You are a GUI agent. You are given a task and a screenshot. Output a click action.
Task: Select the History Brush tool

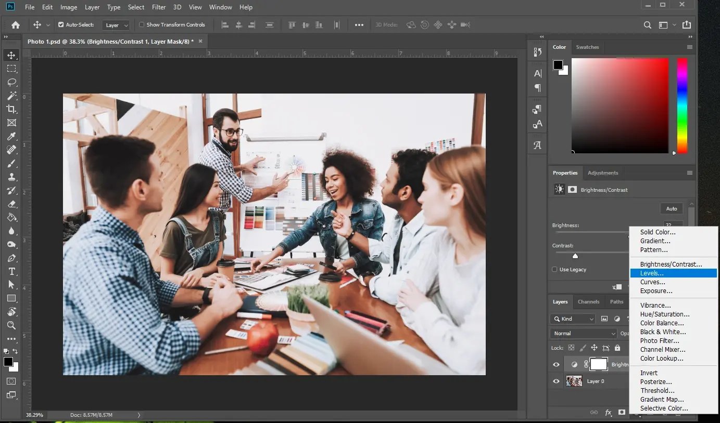click(x=11, y=190)
